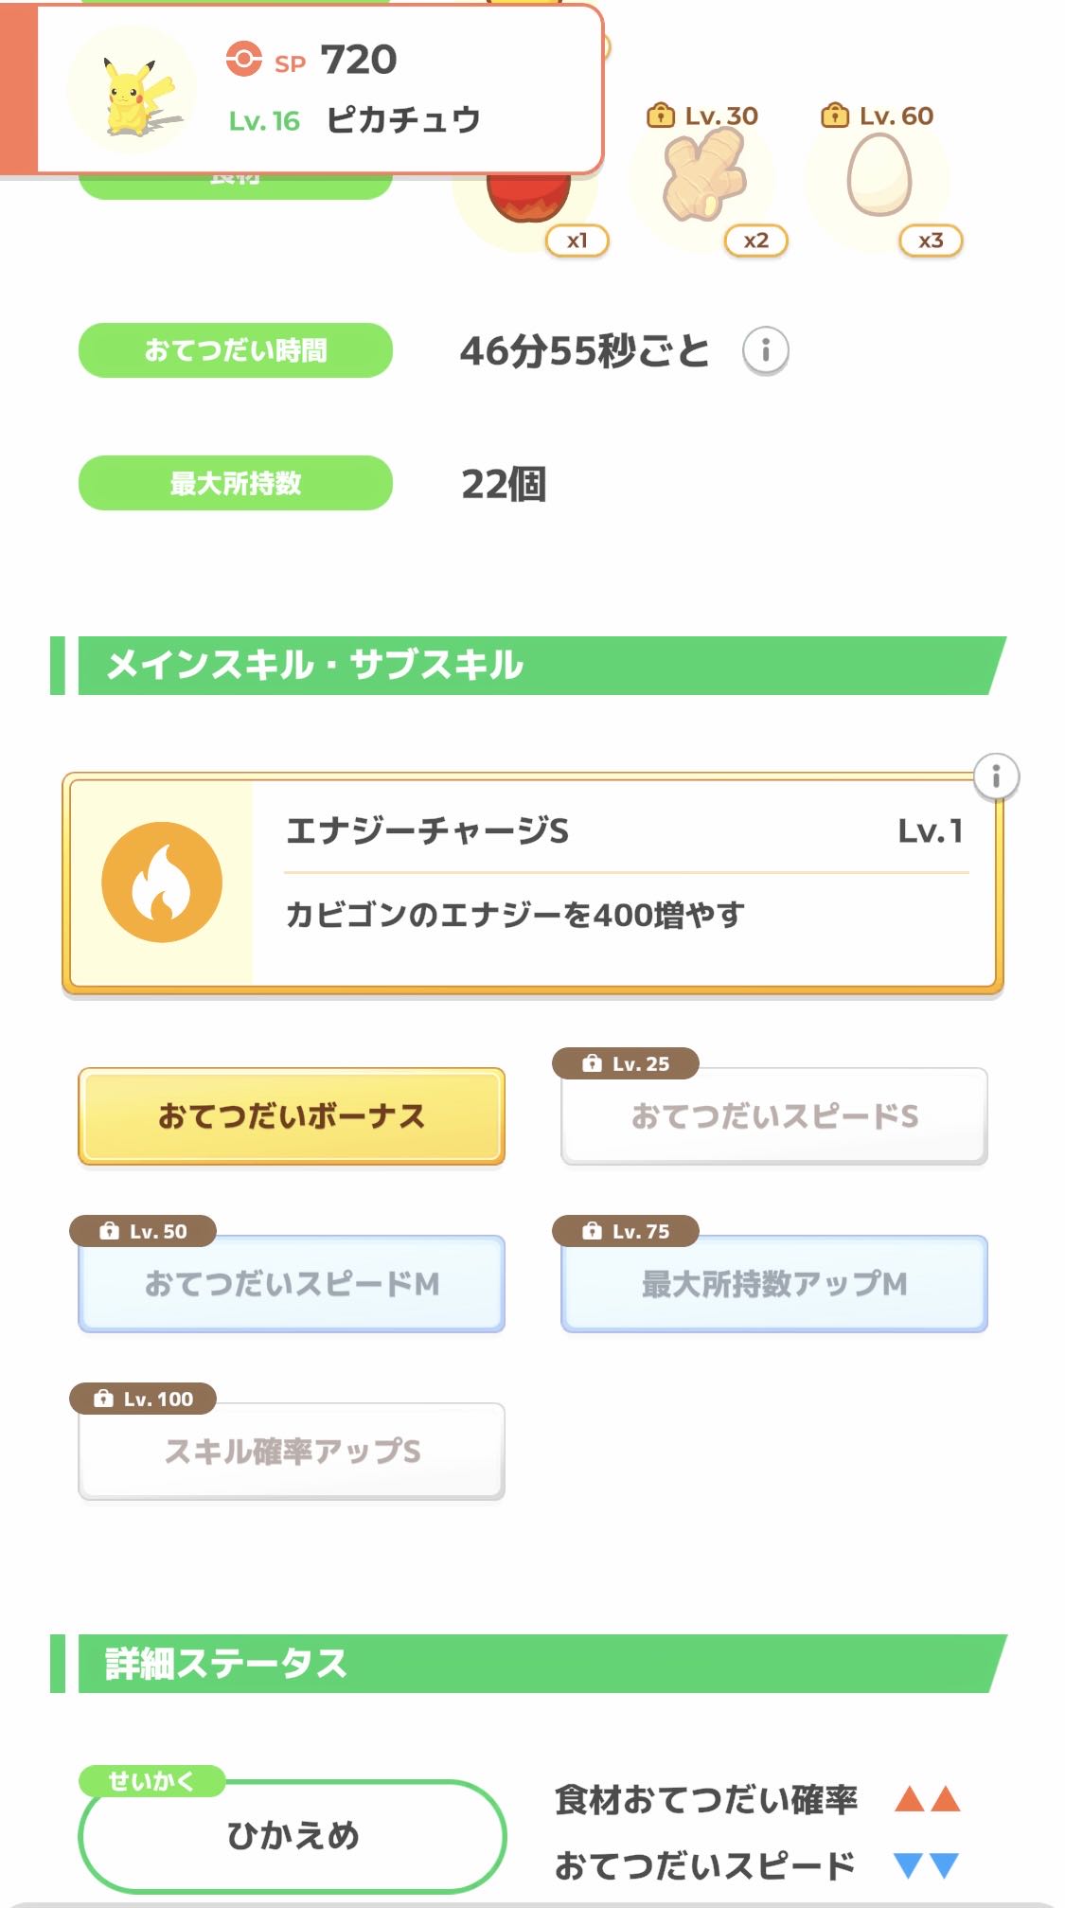This screenshot has height=1908, width=1065.
Task: Tap the 詳細ステータス section header
Action: [x=530, y=1664]
